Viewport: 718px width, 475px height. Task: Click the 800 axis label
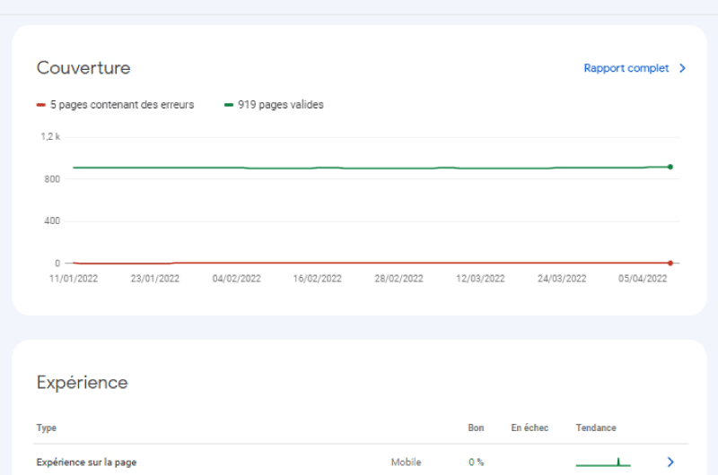point(52,179)
